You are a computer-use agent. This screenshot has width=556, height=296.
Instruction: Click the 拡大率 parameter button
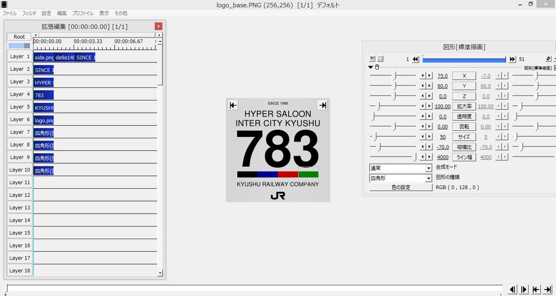[x=464, y=106]
